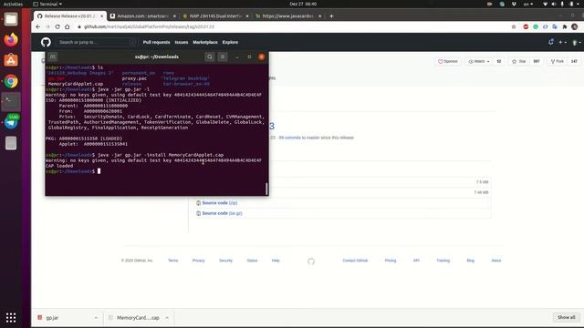This screenshot has width=584, height=328.
Task: Star the repository
Action: pos(519,61)
